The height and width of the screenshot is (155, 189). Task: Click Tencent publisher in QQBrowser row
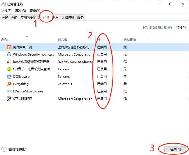(64, 77)
